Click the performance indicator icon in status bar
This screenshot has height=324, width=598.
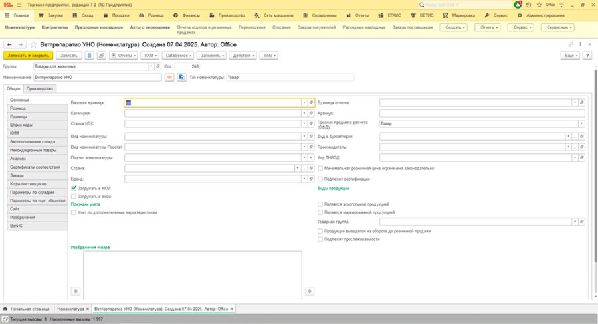5,319
